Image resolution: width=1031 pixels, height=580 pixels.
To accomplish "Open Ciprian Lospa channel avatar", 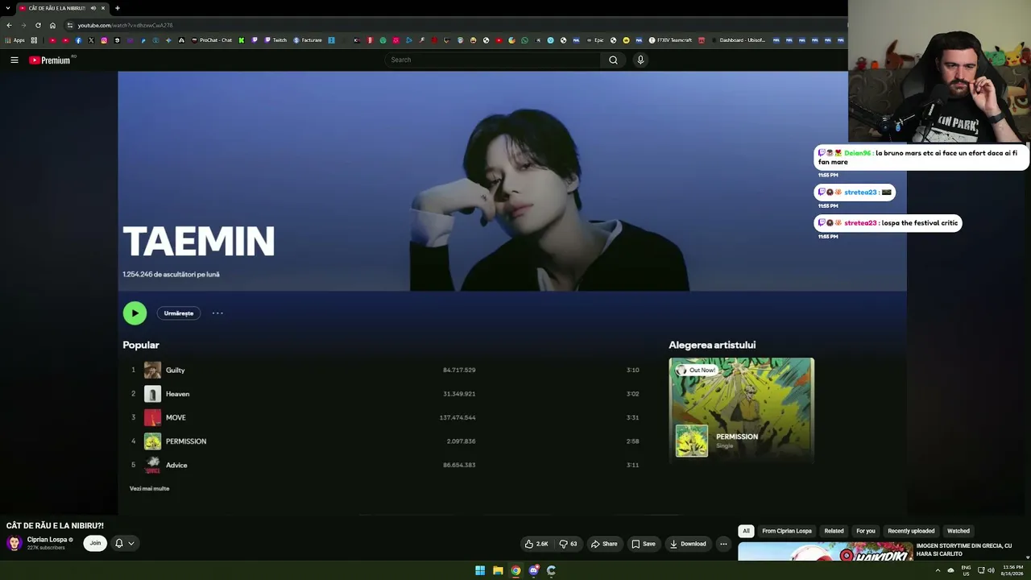I will [x=14, y=543].
